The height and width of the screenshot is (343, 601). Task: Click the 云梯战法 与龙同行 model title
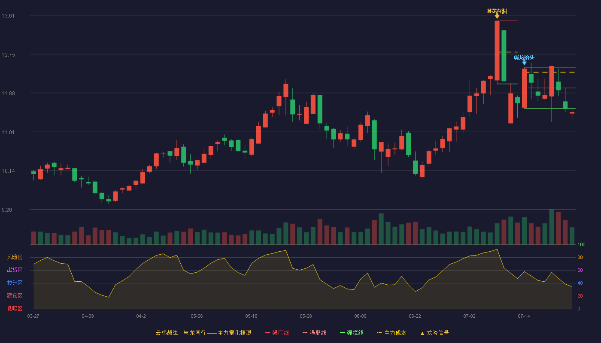coord(203,333)
